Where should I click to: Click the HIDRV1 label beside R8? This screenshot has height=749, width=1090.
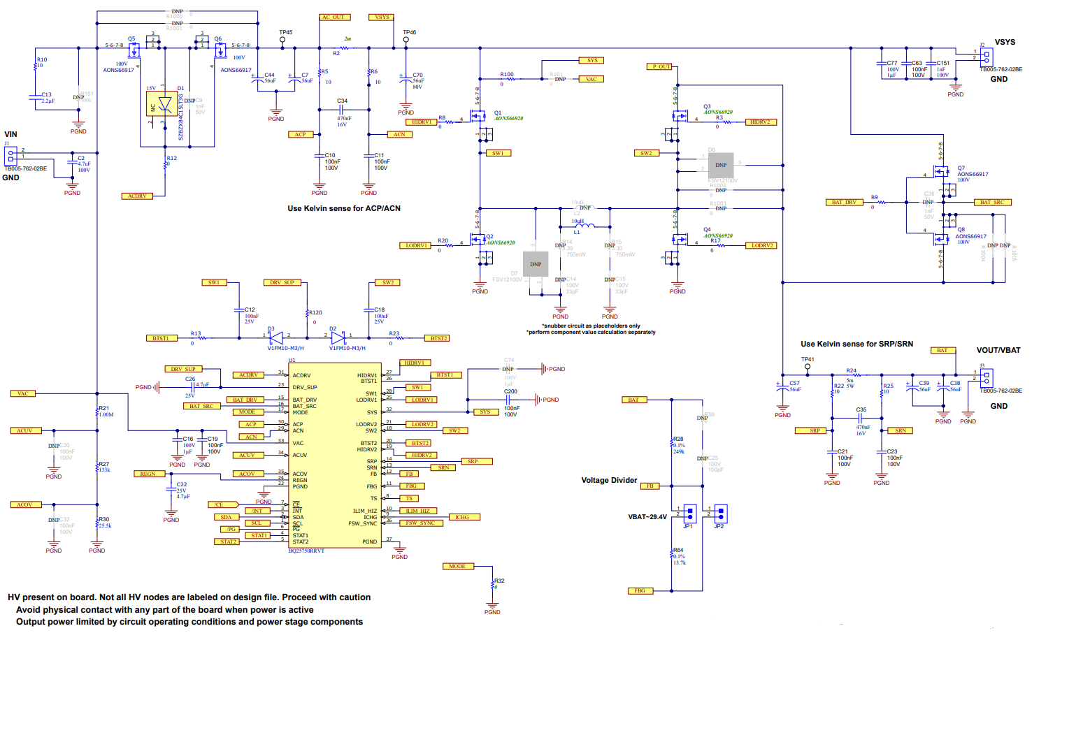pyautogui.click(x=422, y=122)
